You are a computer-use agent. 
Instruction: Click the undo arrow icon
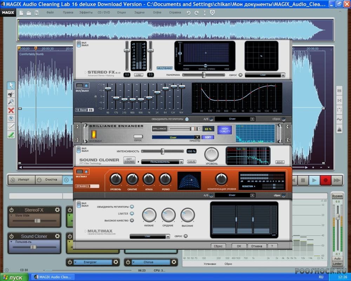coord(189,13)
